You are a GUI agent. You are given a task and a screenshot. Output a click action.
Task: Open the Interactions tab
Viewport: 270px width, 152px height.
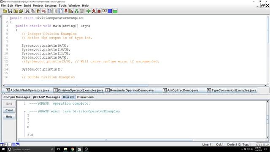point(85,97)
